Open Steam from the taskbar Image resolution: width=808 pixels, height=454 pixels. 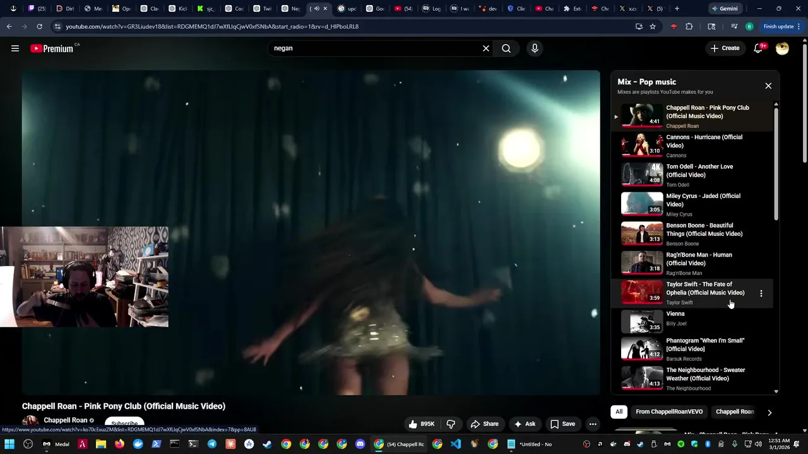click(268, 444)
